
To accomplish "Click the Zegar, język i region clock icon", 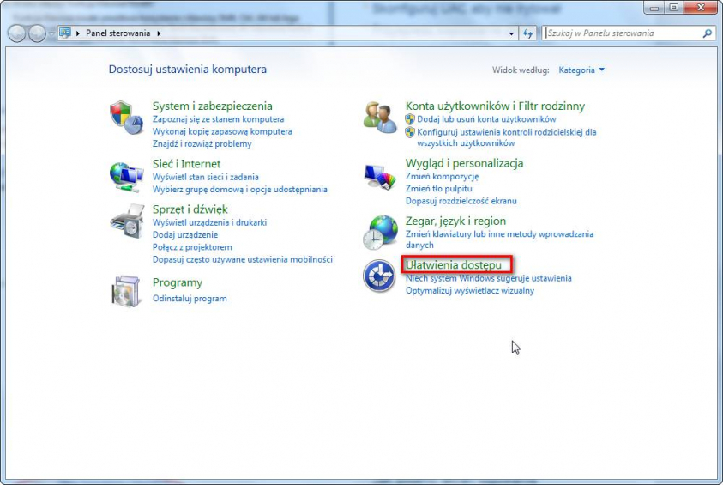I will pyautogui.click(x=379, y=232).
